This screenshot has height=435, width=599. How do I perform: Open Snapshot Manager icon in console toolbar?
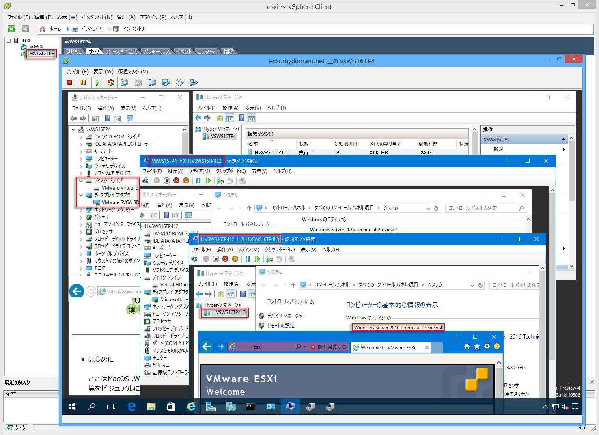pyautogui.click(x=152, y=82)
